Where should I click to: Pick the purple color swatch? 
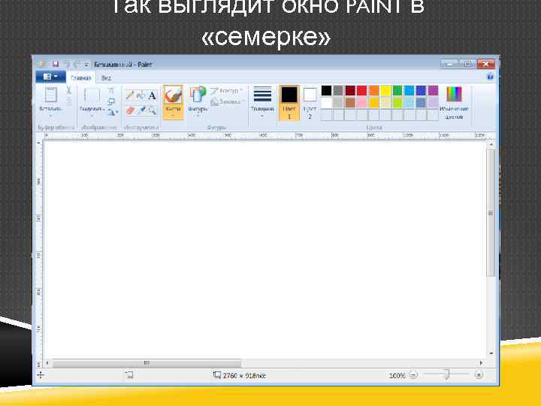tap(433, 90)
